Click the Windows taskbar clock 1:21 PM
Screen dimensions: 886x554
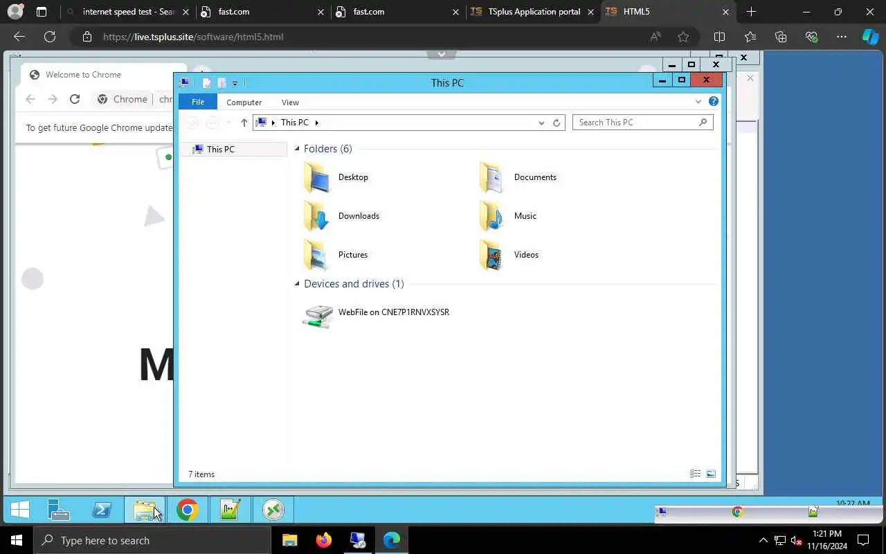click(827, 534)
